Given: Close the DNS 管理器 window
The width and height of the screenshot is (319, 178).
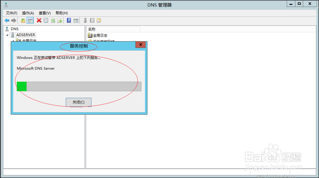Looking at the screenshot, I should [x=310, y=4].
